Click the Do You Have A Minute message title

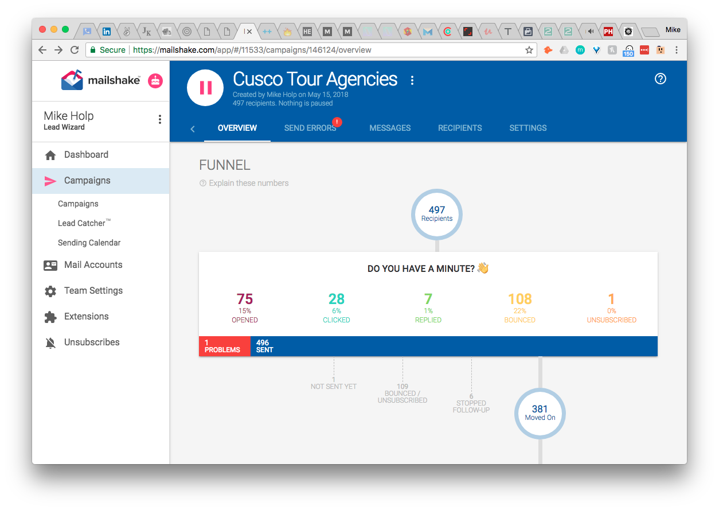(x=428, y=268)
